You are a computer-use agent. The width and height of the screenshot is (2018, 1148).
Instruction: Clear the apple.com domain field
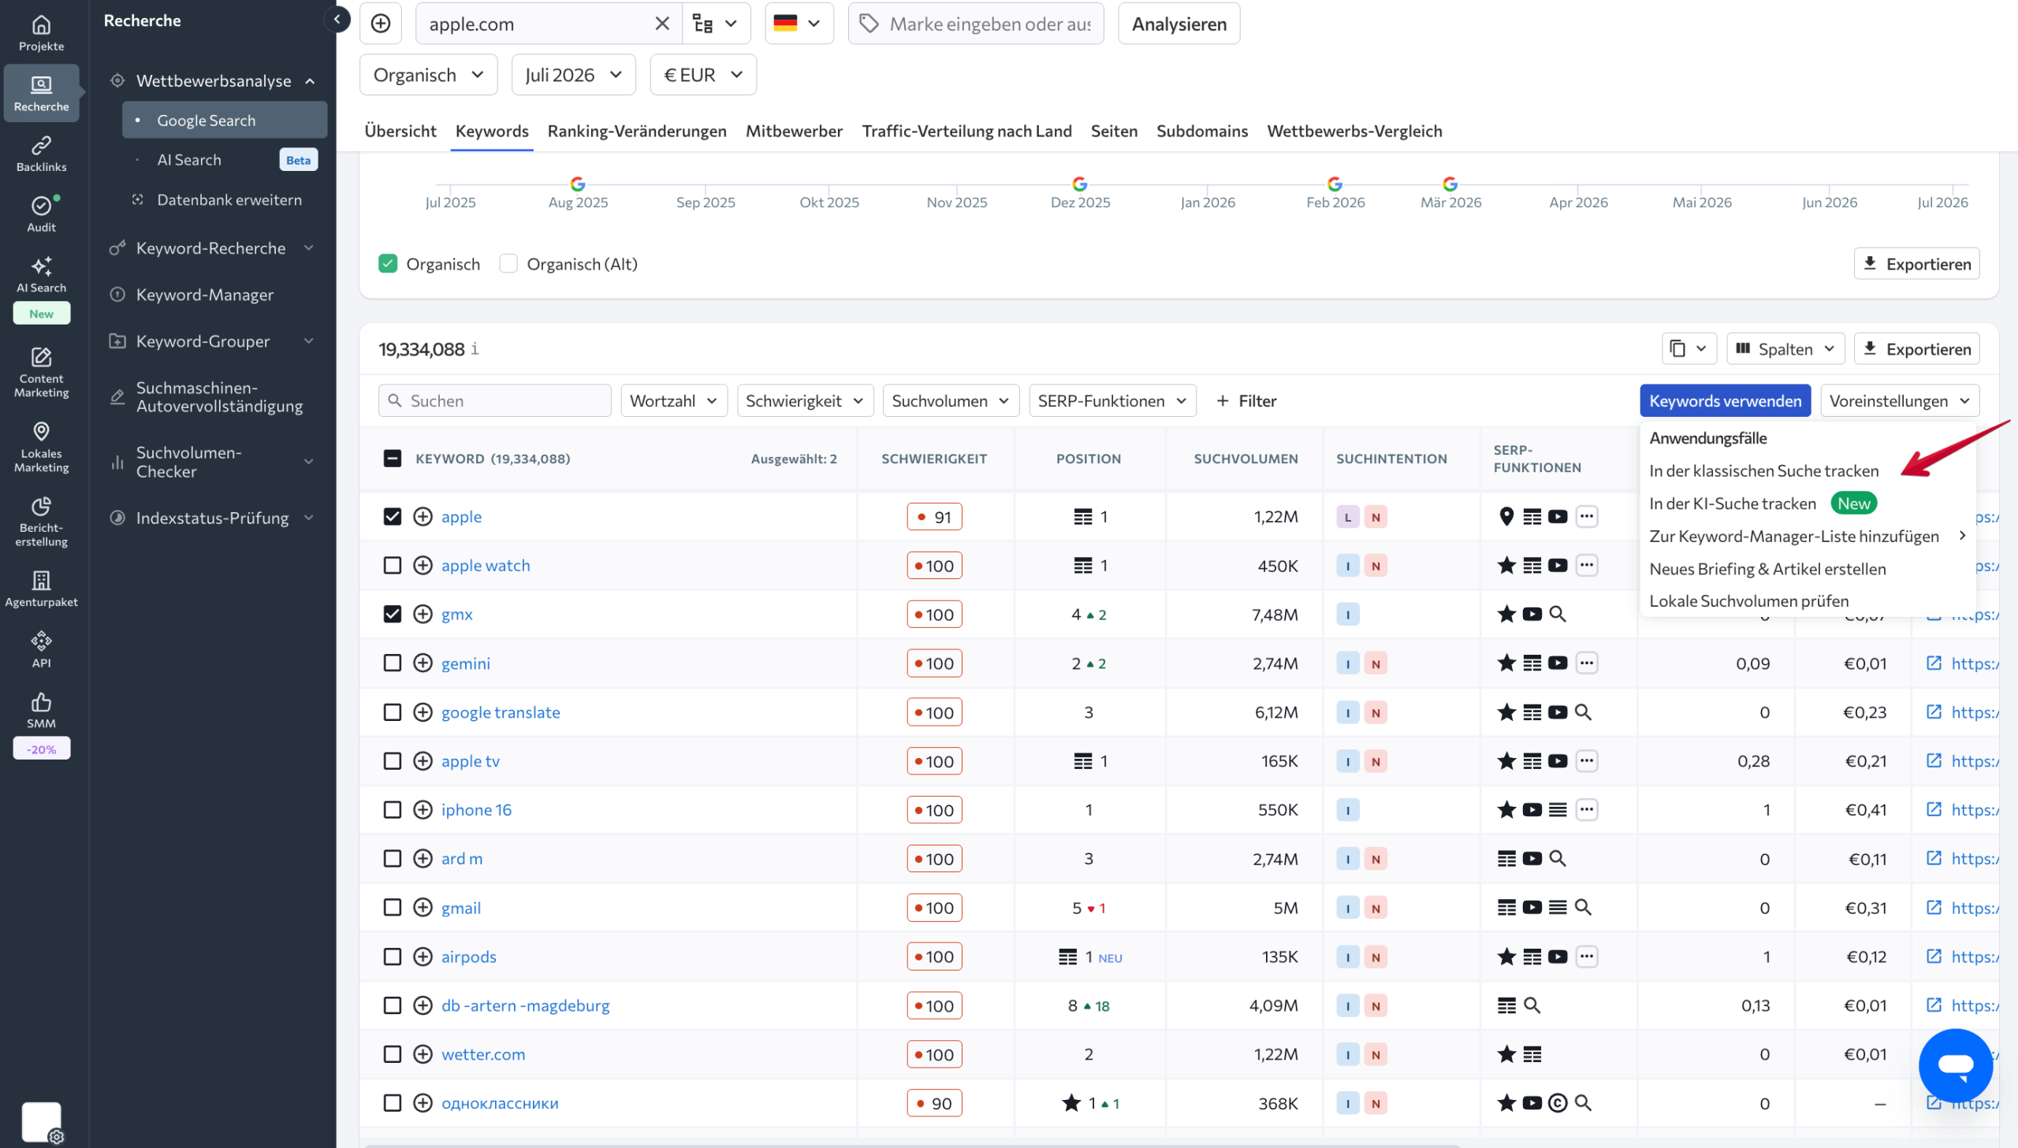[x=662, y=24]
